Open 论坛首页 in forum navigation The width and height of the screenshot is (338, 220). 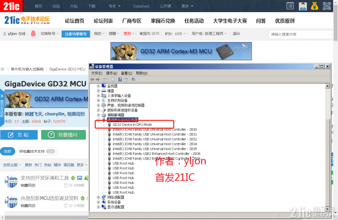pos(74,21)
